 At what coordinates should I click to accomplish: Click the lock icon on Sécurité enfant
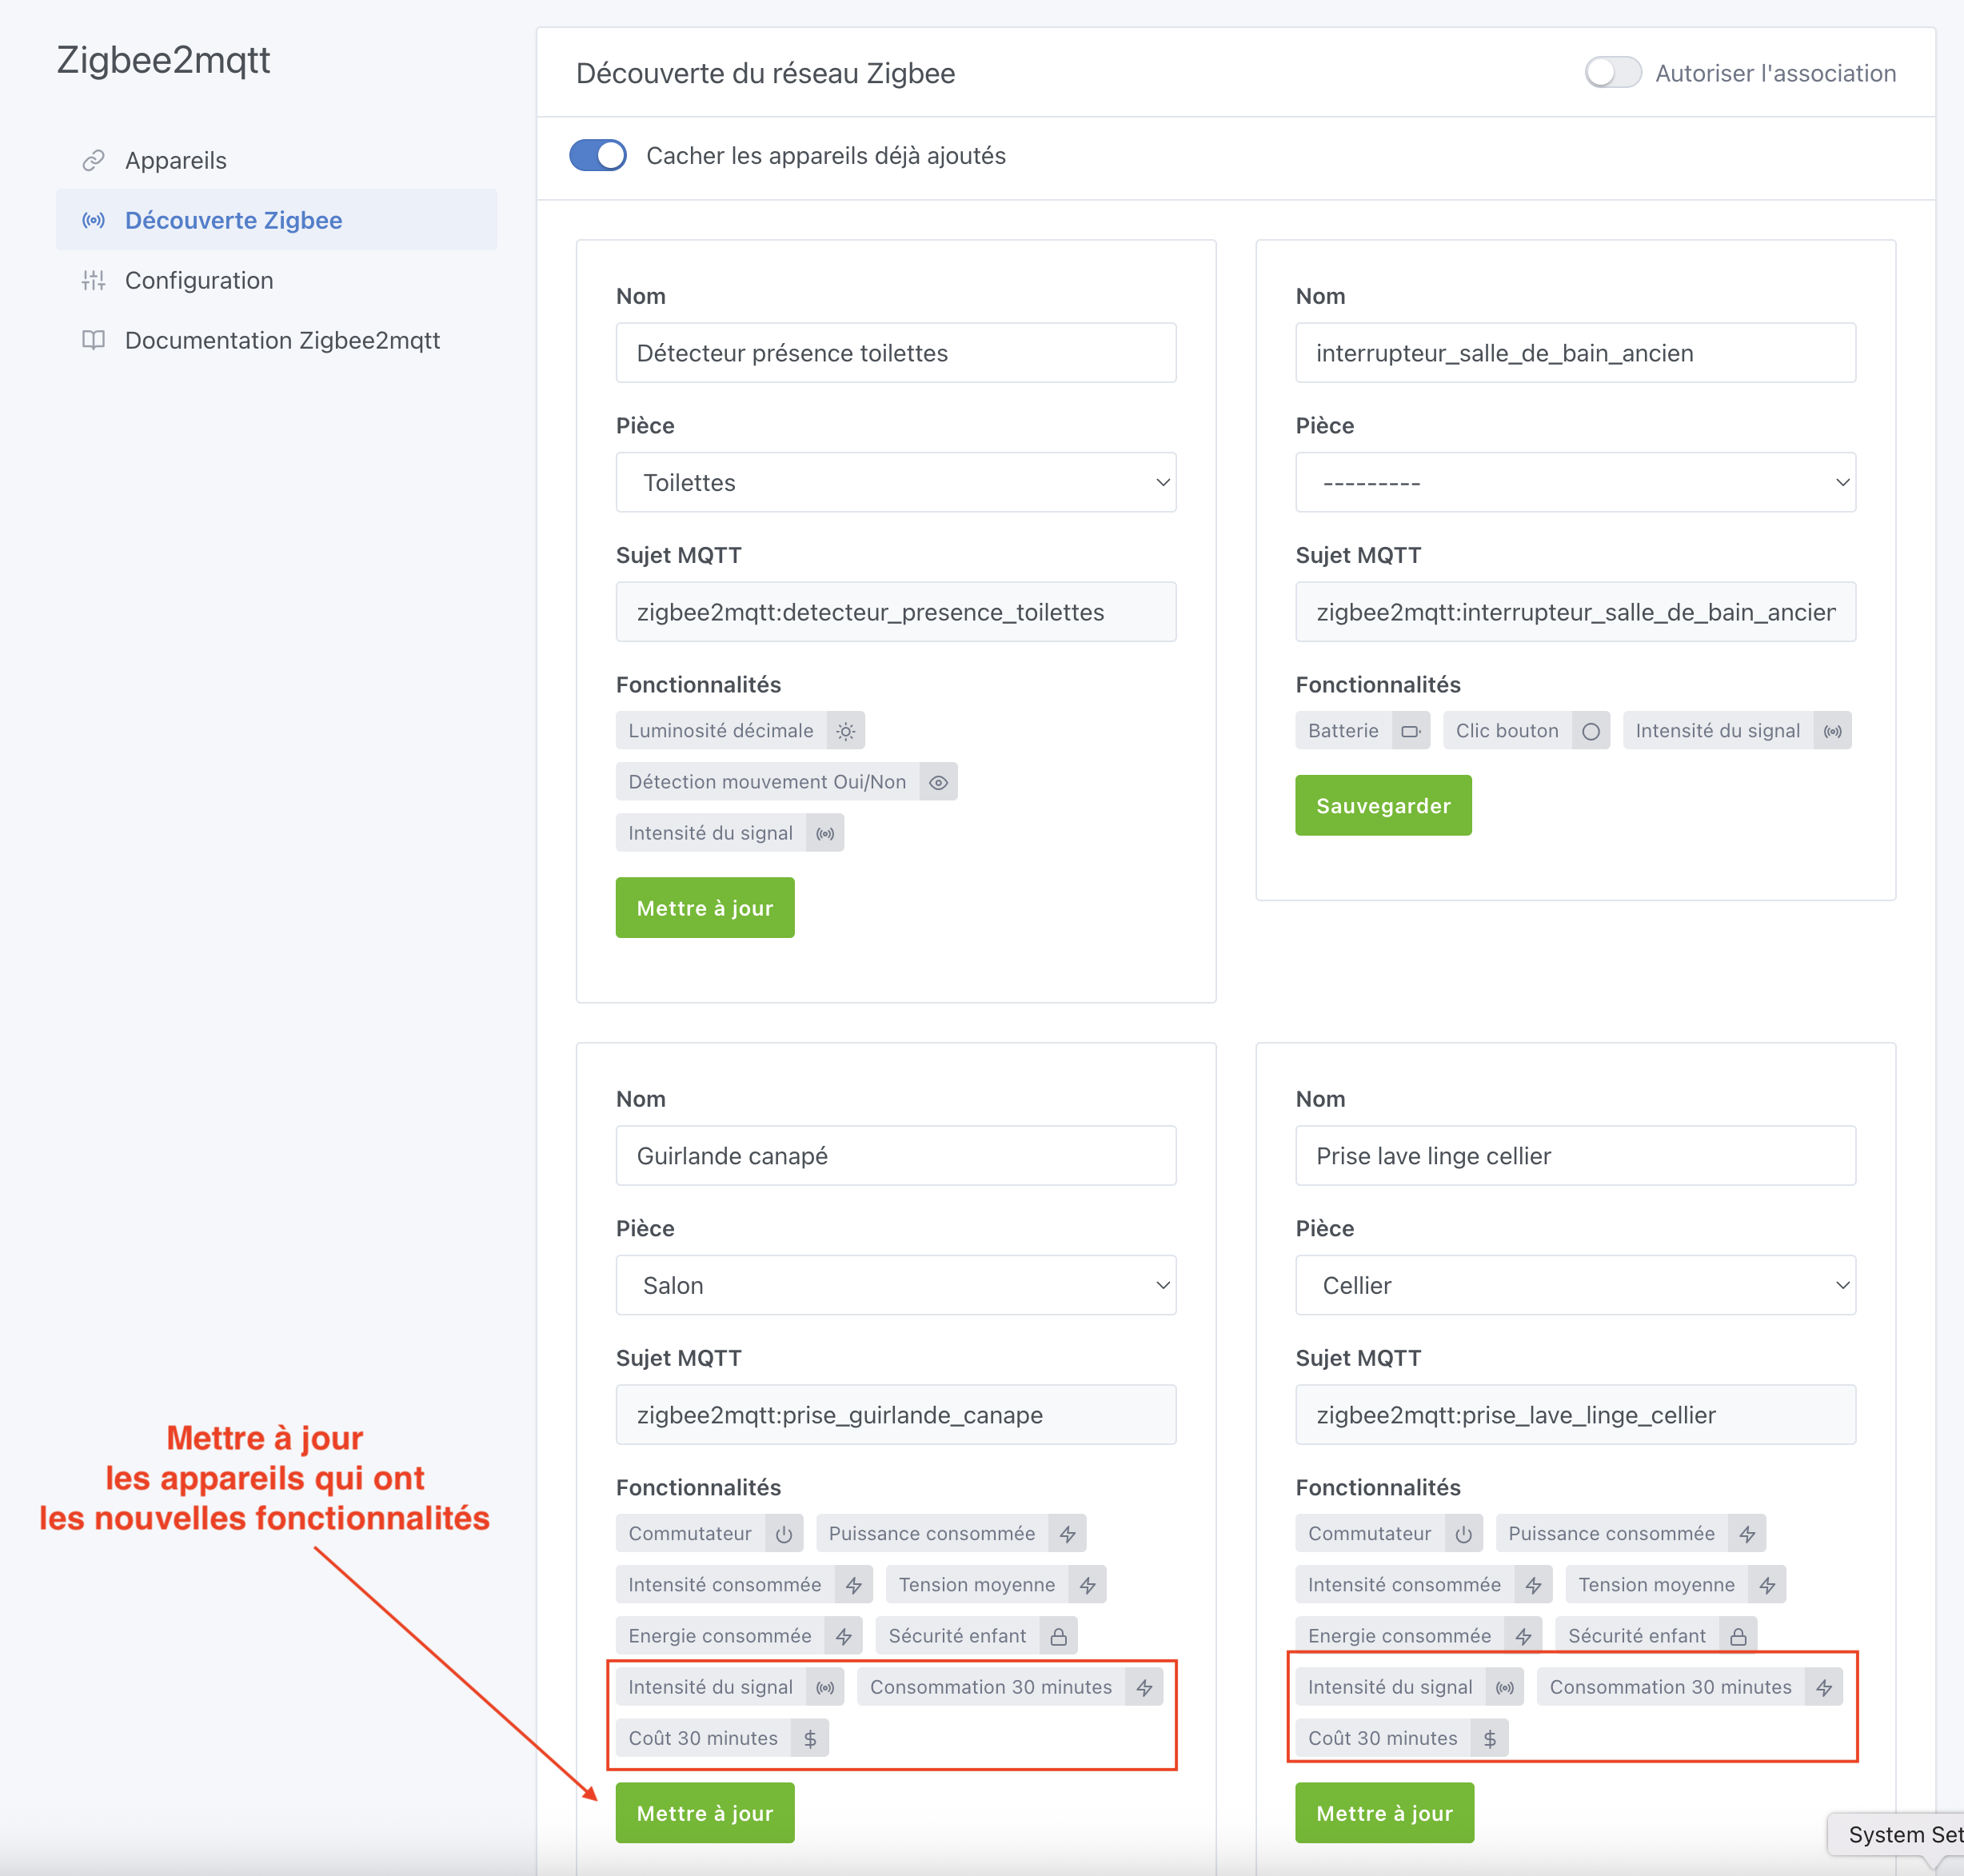[x=1058, y=1635]
